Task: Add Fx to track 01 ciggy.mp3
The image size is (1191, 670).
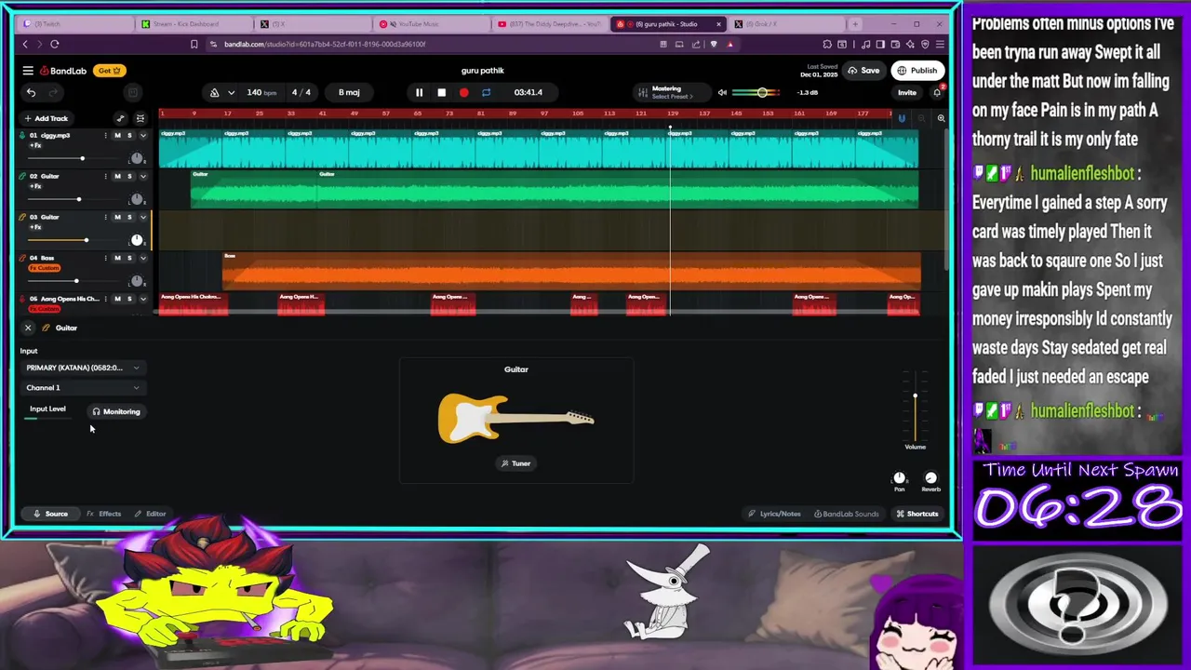Action: 35,146
